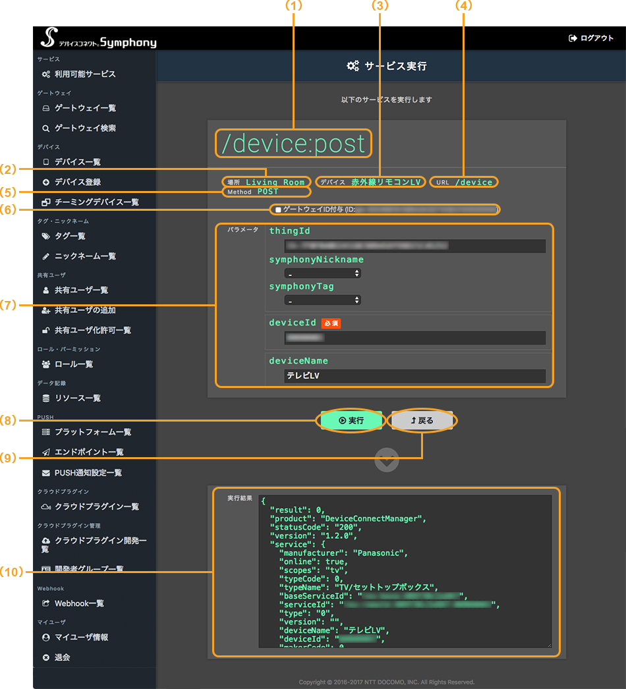Viewport: 626px width, 689px height.
Task: Click the envelope icon beside PUSH通知設定一覧
Action: point(45,473)
